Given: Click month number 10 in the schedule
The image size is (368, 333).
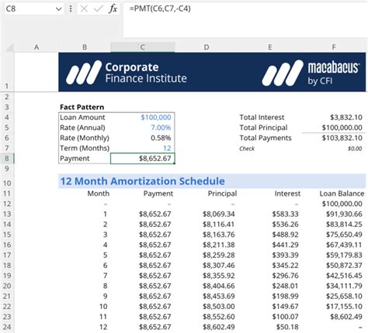Looking at the screenshot, I should [x=103, y=307].
